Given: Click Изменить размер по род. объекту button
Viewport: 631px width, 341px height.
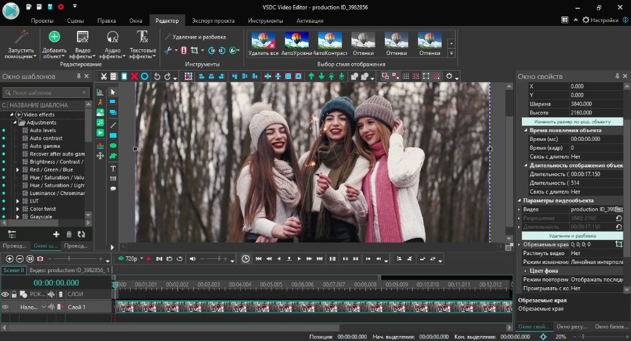Looking at the screenshot, I should coord(572,121).
